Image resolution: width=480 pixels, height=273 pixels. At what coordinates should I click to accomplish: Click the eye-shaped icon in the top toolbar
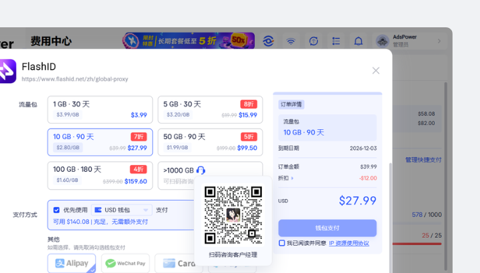[268, 41]
